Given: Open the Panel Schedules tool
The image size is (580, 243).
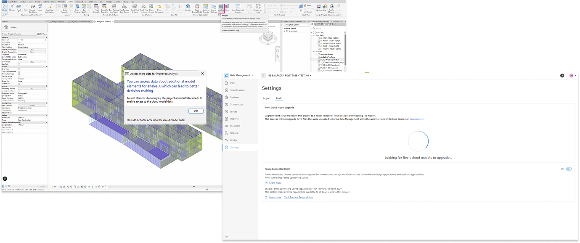Looking at the screenshot, I should pos(96,8).
